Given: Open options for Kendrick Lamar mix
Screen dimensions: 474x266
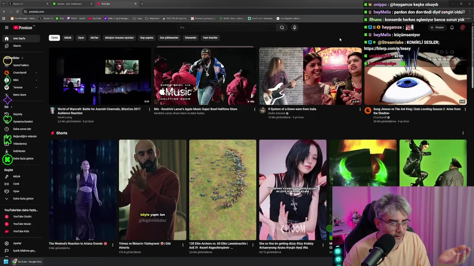Looking at the screenshot, I should click(254, 109).
